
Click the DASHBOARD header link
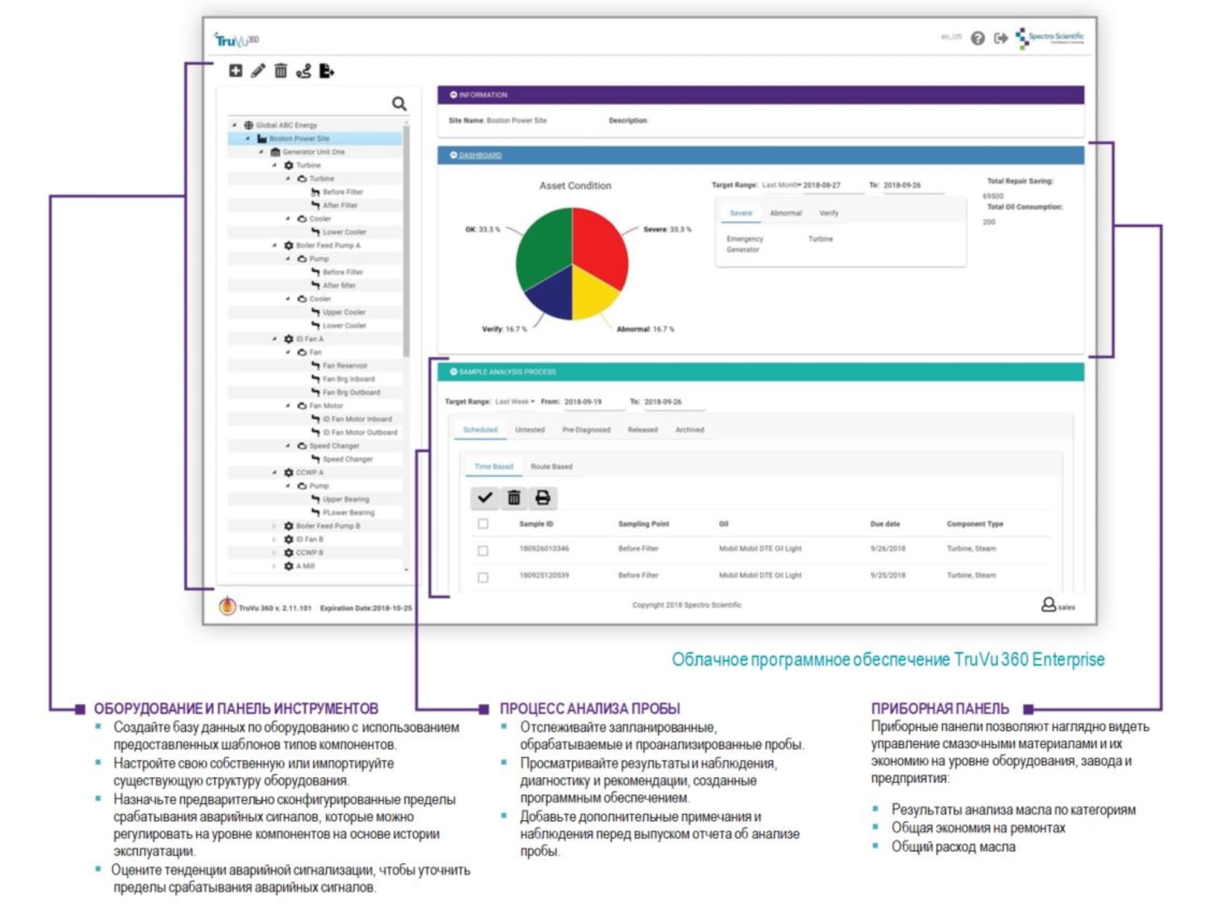tap(480, 155)
